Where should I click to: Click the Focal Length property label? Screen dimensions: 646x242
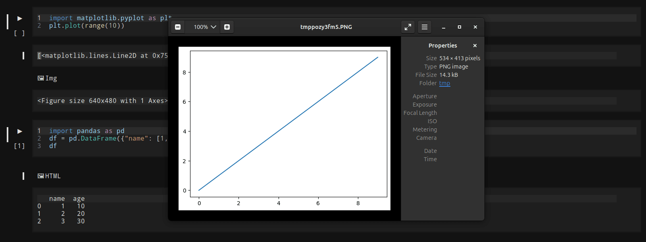(420, 113)
